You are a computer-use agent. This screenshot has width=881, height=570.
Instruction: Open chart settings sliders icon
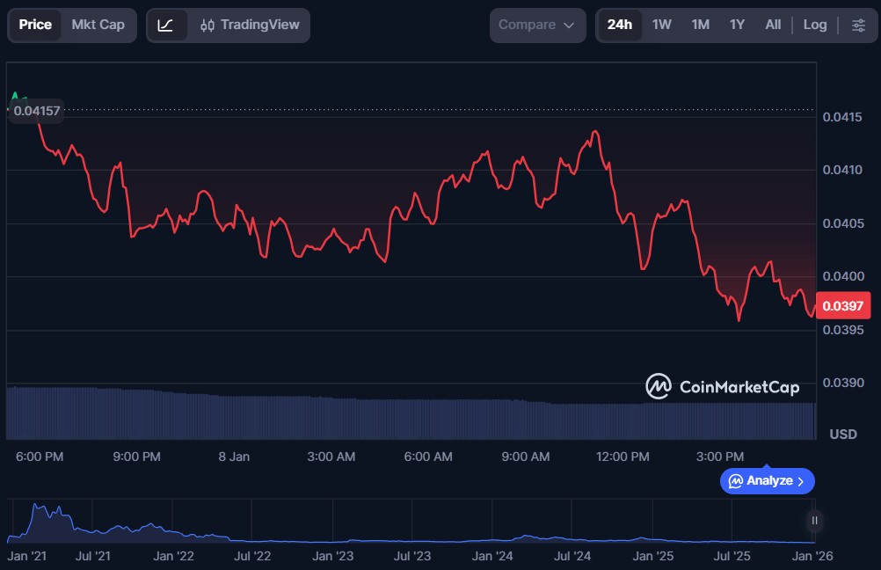point(858,25)
